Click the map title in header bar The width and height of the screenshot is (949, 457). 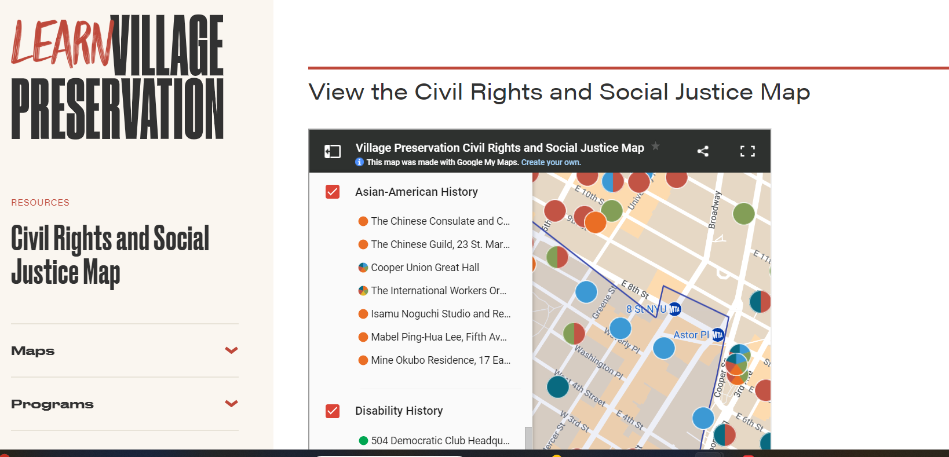[x=500, y=148]
